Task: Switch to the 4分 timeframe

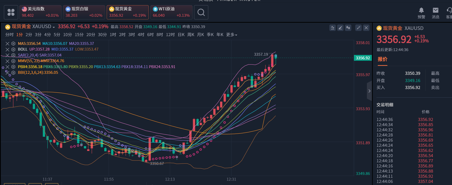Action: [47, 35]
